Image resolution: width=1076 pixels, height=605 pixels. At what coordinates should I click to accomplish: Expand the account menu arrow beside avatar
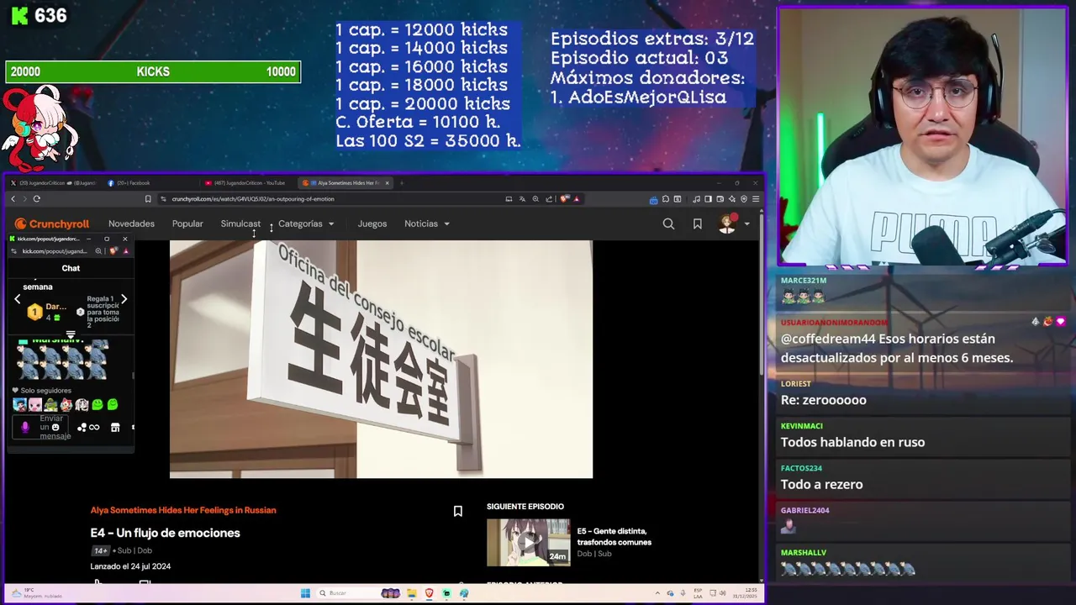point(746,224)
